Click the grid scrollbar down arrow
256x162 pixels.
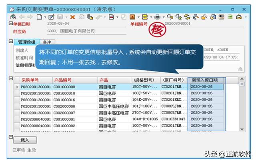click(x=242, y=129)
